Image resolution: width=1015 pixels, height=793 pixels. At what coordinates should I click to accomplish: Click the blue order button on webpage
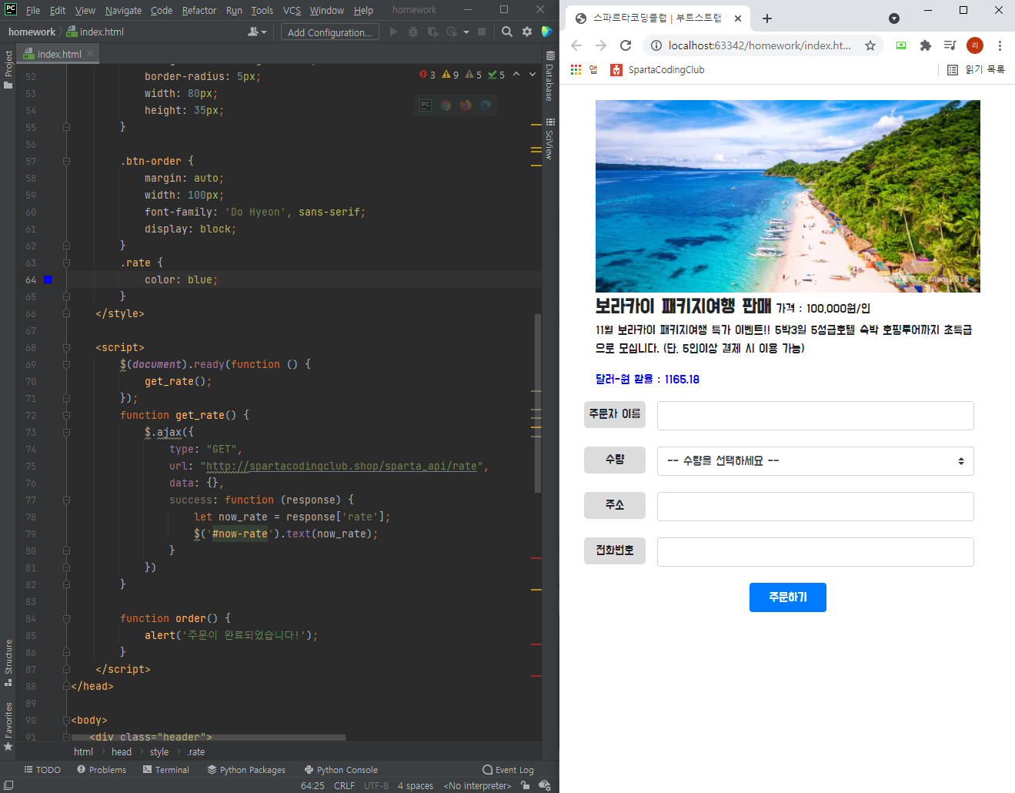tap(787, 597)
